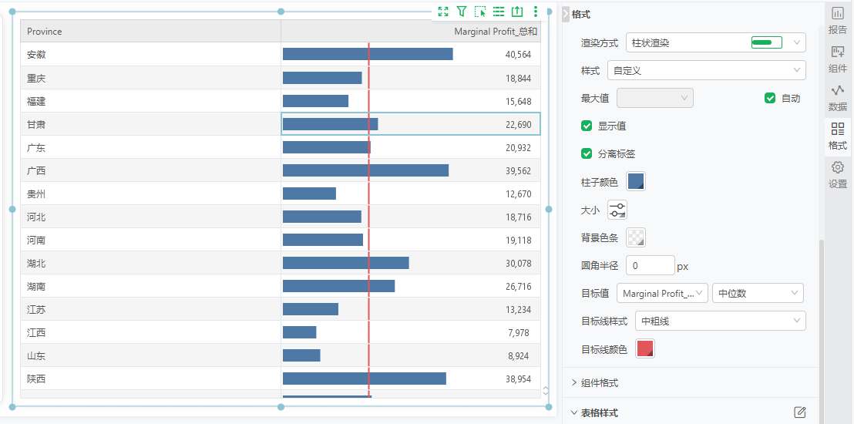Click the 30,078 value
This screenshot has width=854, height=424.
[518, 263]
